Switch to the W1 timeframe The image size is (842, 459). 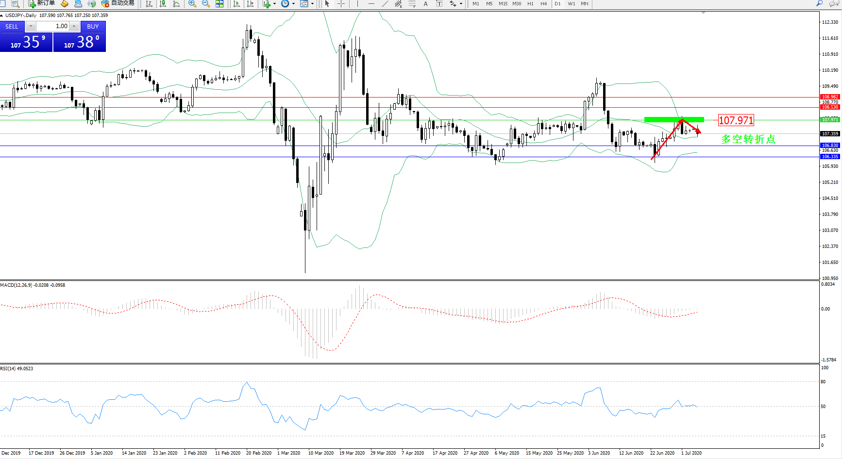coord(572,4)
